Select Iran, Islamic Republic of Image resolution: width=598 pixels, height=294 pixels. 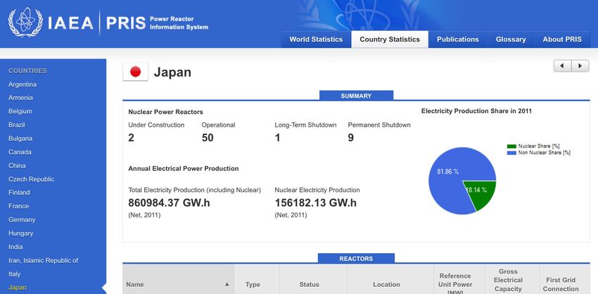click(43, 260)
